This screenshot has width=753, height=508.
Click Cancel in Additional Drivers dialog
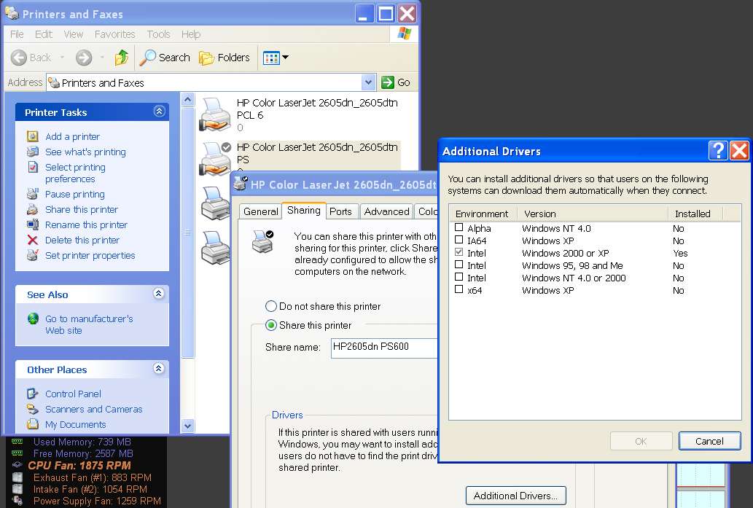click(709, 441)
